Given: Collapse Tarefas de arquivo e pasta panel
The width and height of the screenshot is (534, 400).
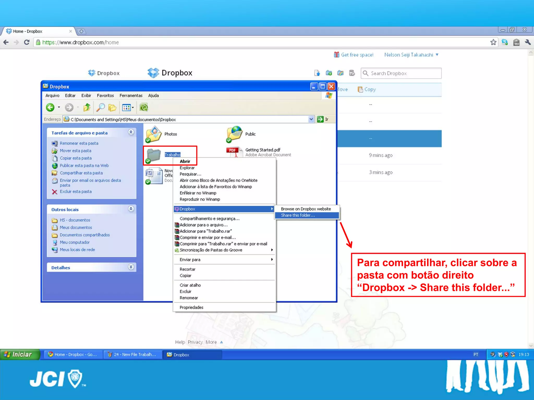Looking at the screenshot, I should pyautogui.click(x=131, y=132).
